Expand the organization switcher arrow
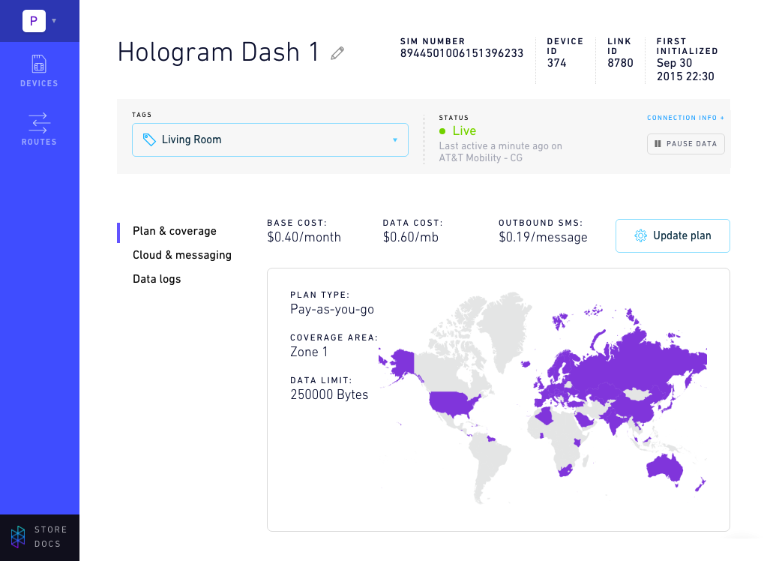This screenshot has height=561, width=767. click(54, 21)
